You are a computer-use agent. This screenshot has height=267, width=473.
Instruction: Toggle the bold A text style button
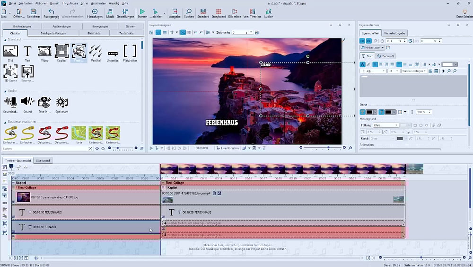(x=363, y=64)
